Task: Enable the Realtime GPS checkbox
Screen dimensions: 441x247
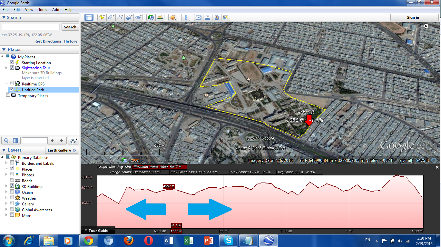Action: 12,84
